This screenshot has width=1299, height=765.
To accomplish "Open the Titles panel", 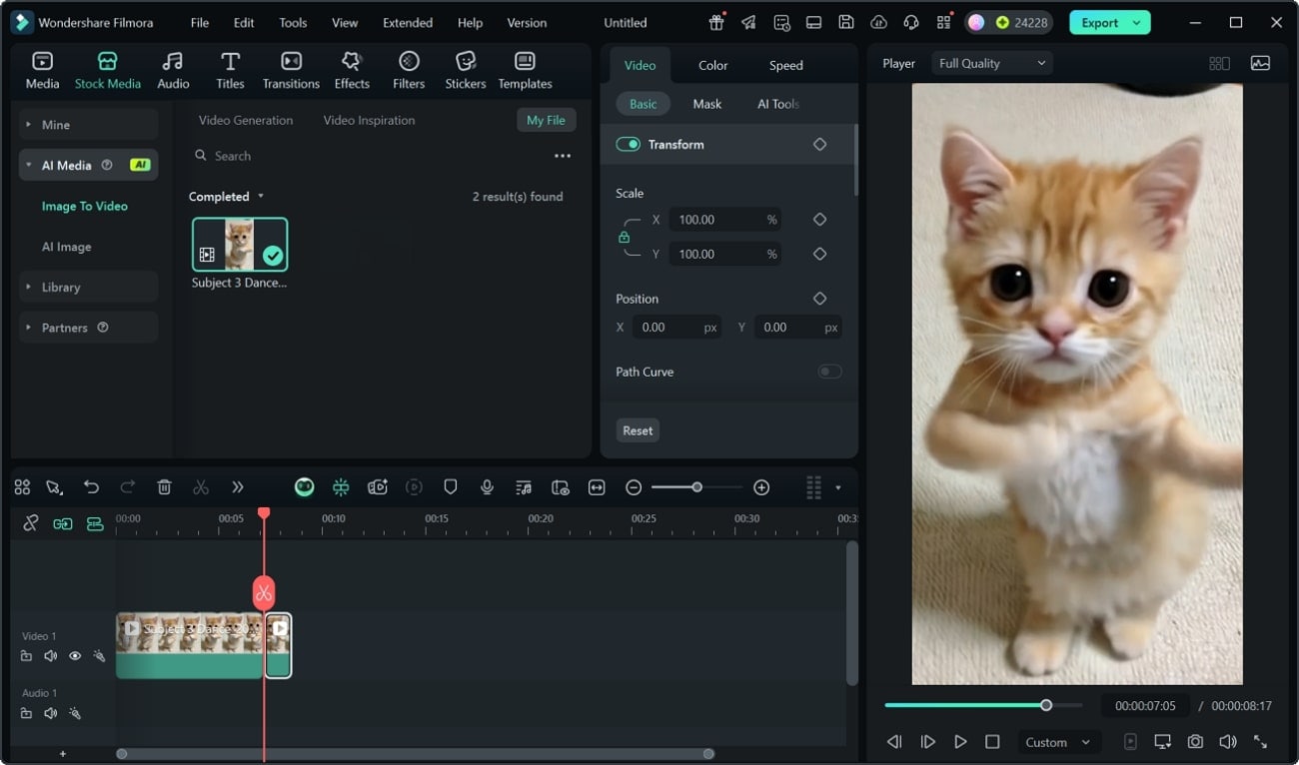I will (230, 71).
